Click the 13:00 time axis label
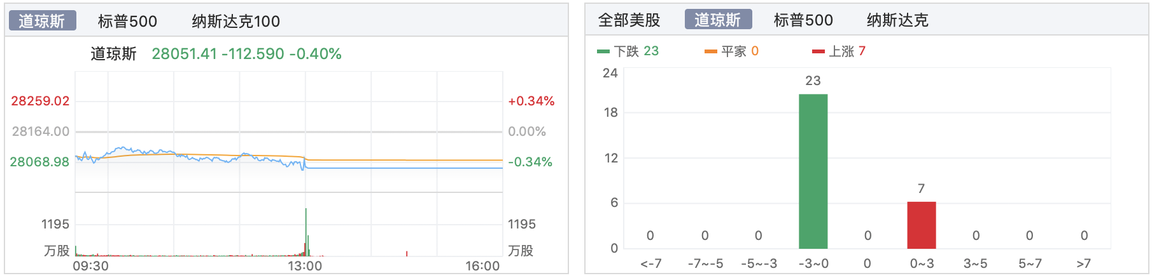Viewport: 1152px width, 278px height. coord(305,266)
